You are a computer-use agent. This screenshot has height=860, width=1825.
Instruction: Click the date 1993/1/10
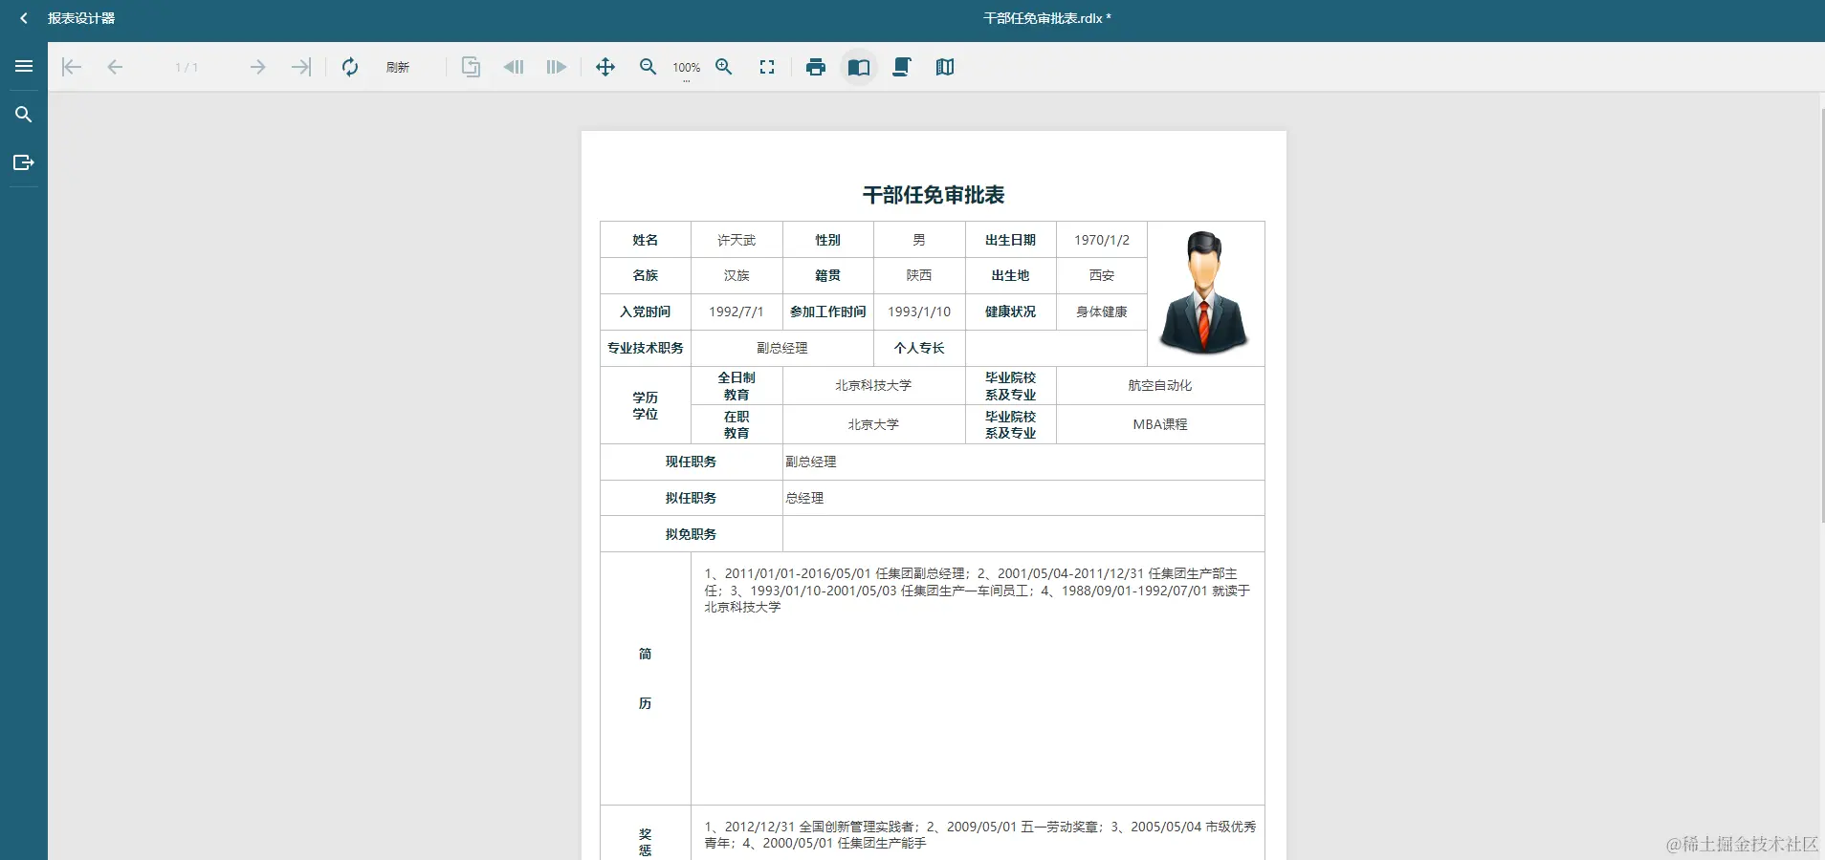(919, 312)
